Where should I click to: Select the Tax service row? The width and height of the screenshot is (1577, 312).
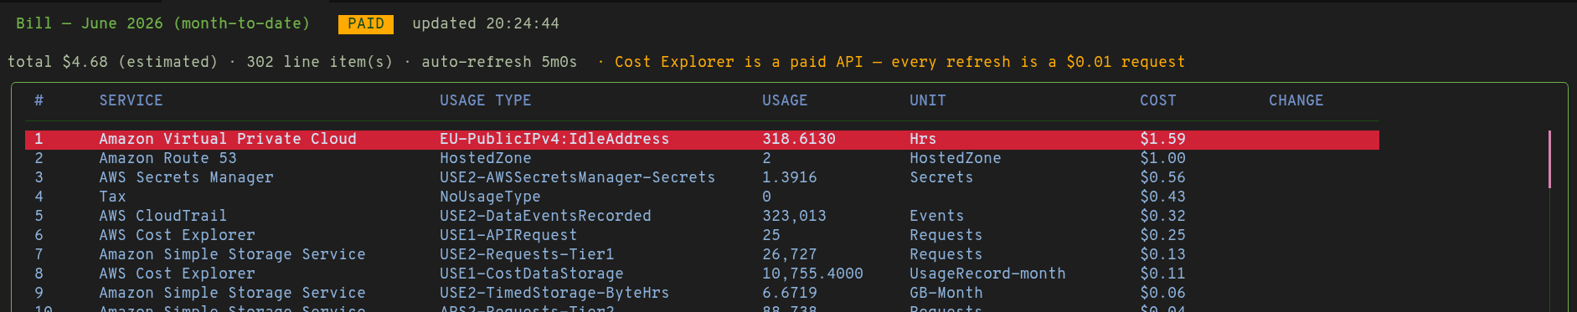pyautogui.click(x=702, y=197)
